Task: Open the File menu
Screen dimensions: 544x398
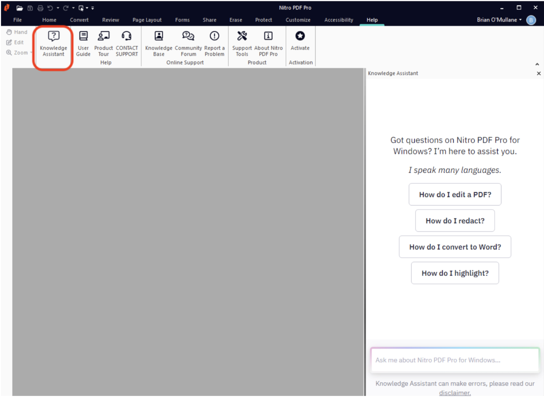Action: tap(17, 20)
